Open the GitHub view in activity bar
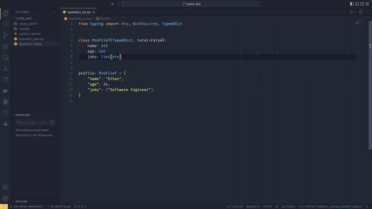The width and height of the screenshot is (372, 209). pyautogui.click(x=5, y=102)
